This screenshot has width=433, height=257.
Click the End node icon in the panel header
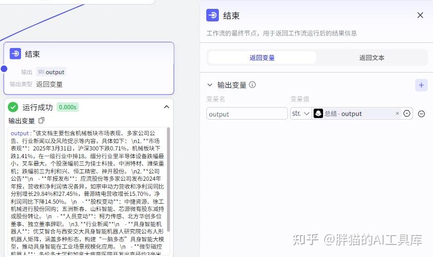pos(213,15)
